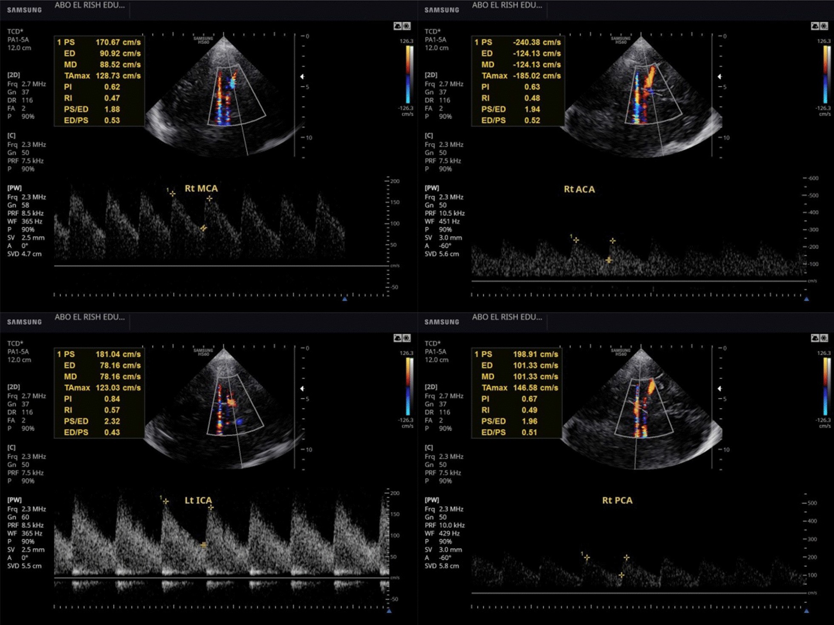The height and width of the screenshot is (625, 834).
Task: Click 'Gn 58' in the Rt MCA PW settings
Action: (18, 205)
